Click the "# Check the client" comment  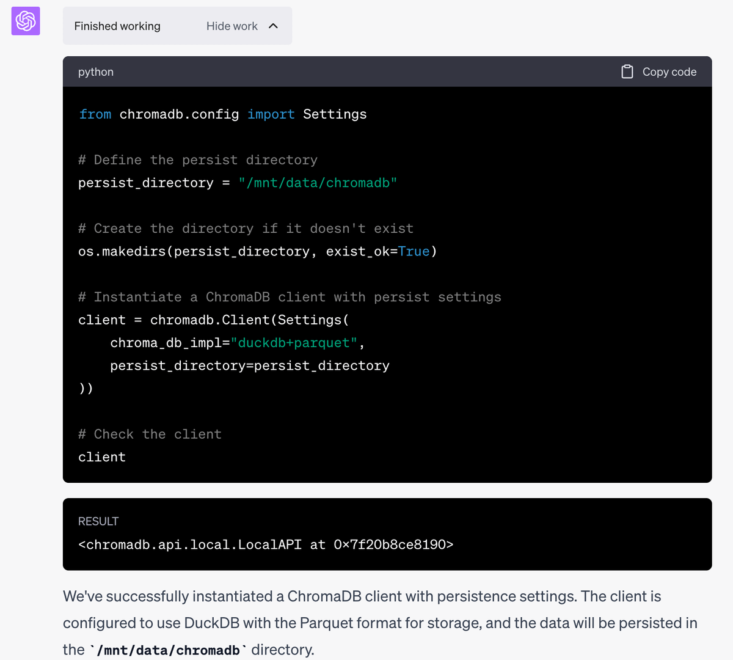(x=150, y=434)
